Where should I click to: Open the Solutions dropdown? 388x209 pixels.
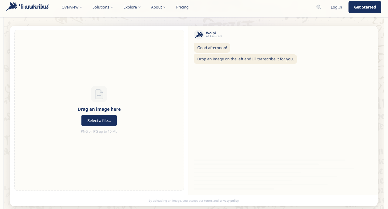[103, 7]
